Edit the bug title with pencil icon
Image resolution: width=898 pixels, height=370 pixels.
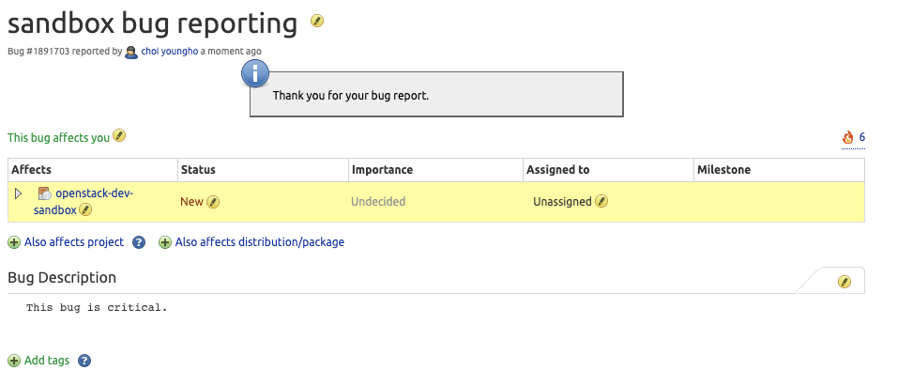pyautogui.click(x=317, y=22)
